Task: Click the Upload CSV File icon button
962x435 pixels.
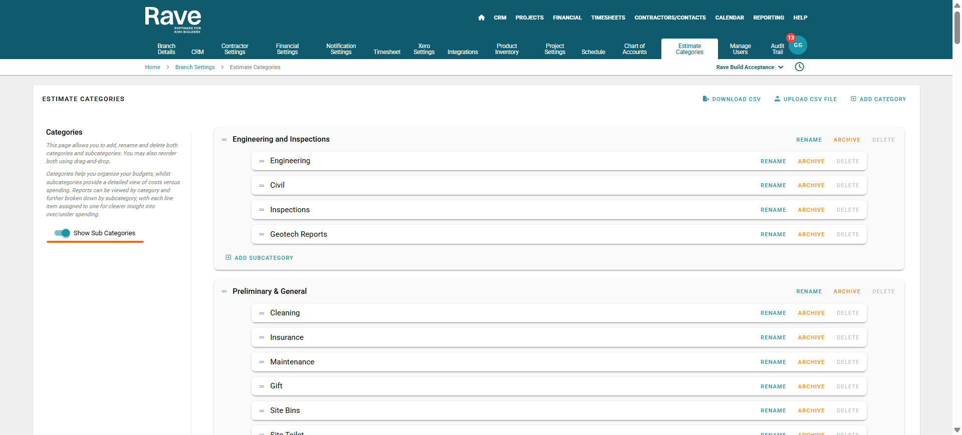Action: (x=777, y=99)
